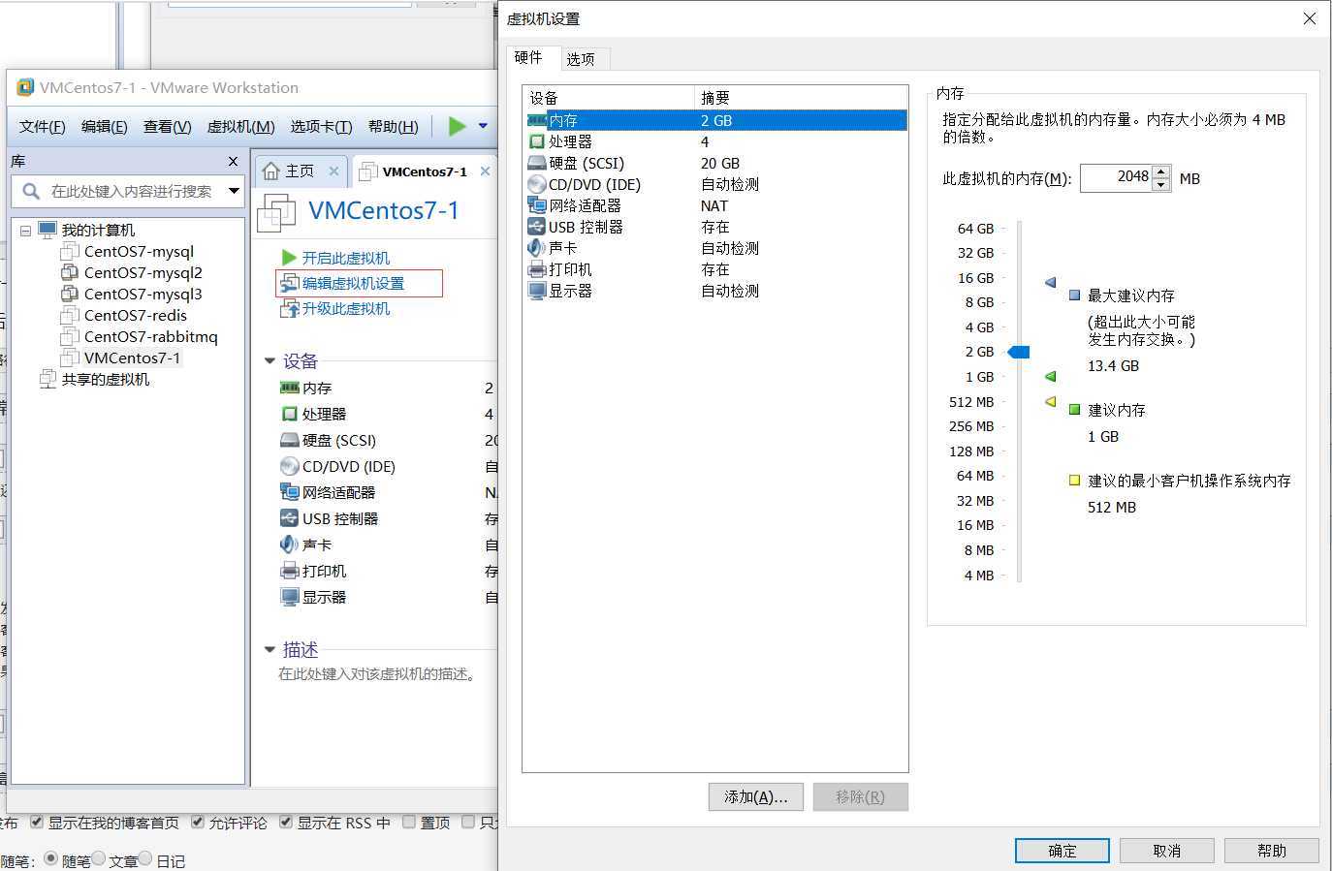Click green recommended memory marker on slider
Image resolution: width=1332 pixels, height=871 pixels.
pyautogui.click(x=1050, y=376)
